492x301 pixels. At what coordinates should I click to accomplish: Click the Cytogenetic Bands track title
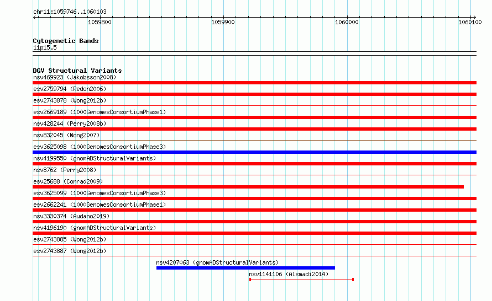pos(66,41)
